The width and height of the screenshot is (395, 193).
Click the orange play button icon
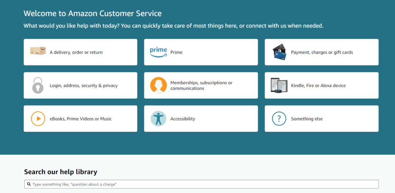(x=38, y=119)
